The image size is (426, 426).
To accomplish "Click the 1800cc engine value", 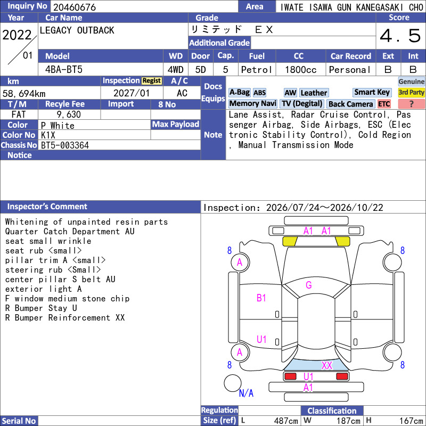I will (x=301, y=70).
